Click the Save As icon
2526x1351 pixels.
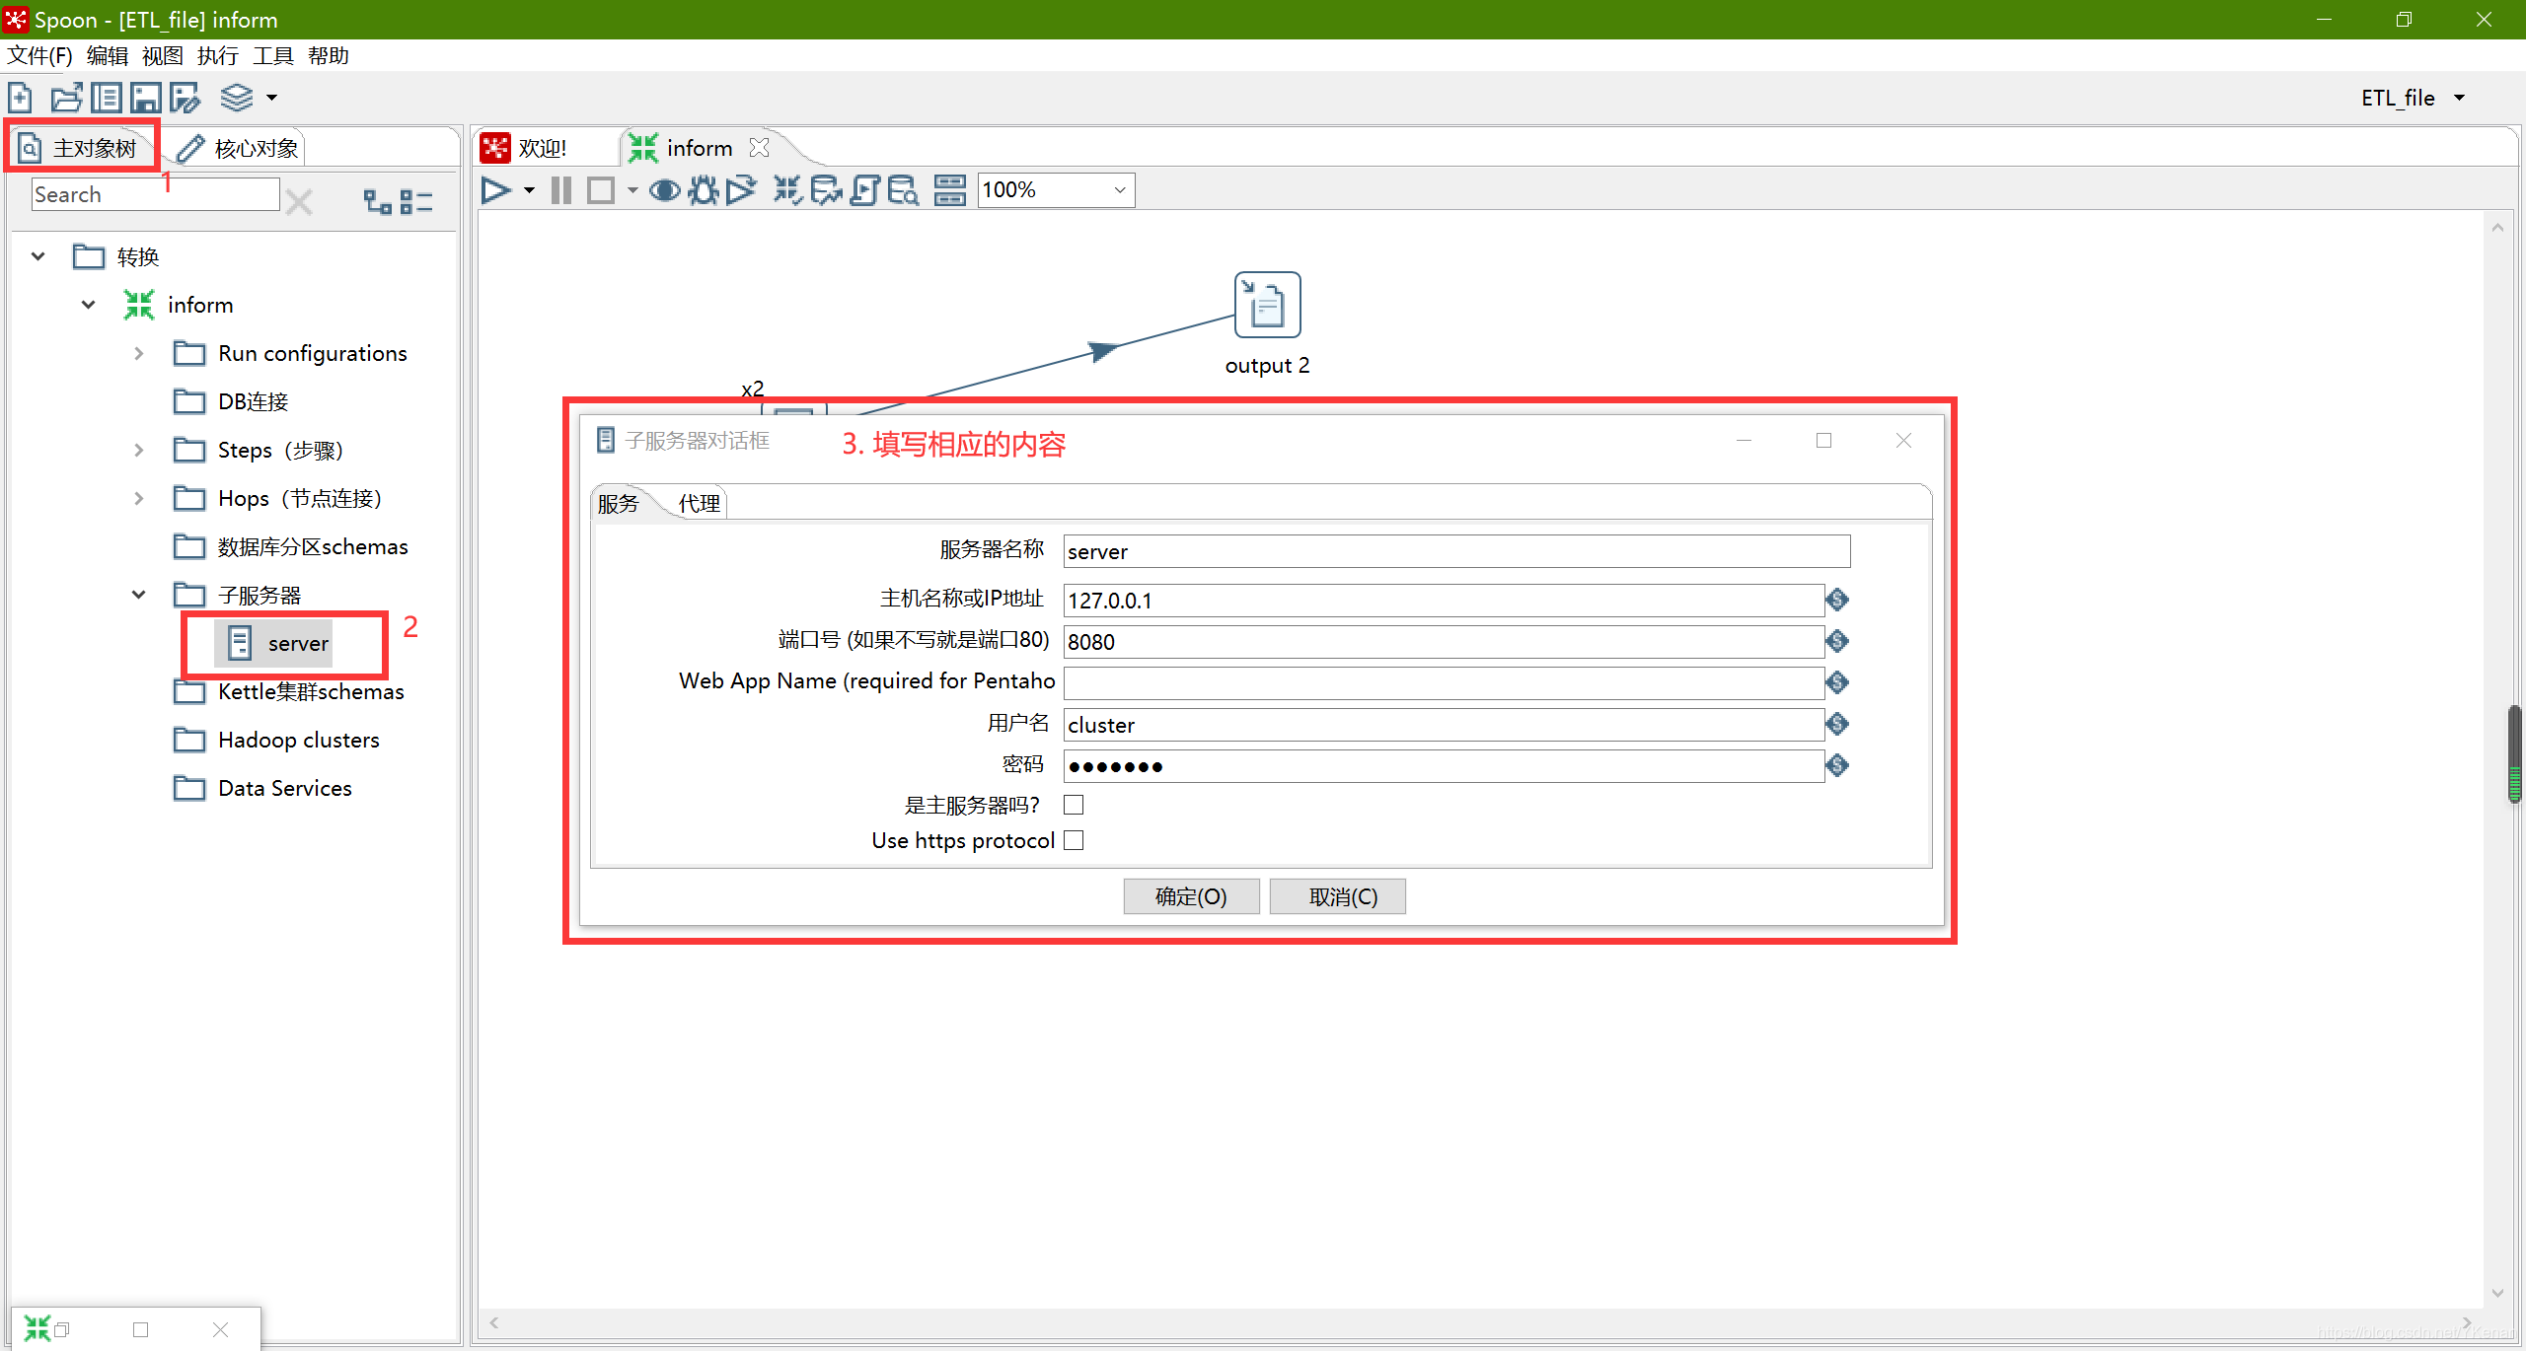point(186,98)
